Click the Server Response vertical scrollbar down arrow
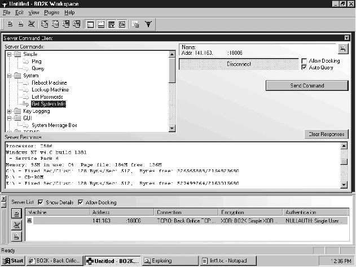This screenshot has width=356, height=267. point(344,184)
